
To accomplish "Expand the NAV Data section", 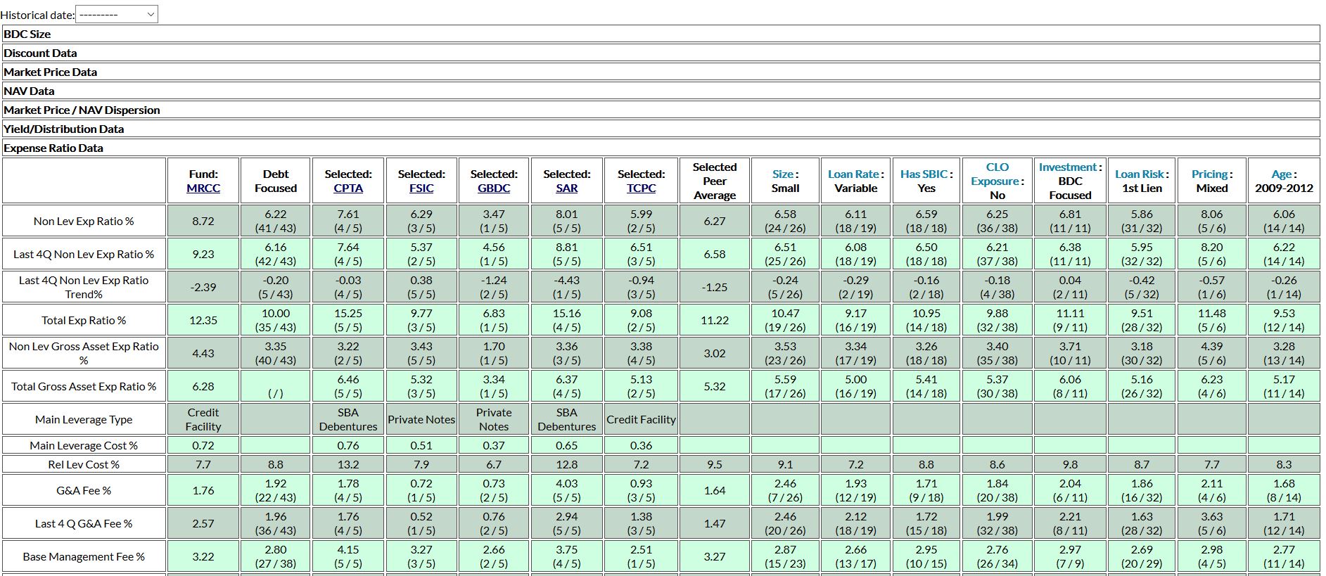I will (29, 91).
